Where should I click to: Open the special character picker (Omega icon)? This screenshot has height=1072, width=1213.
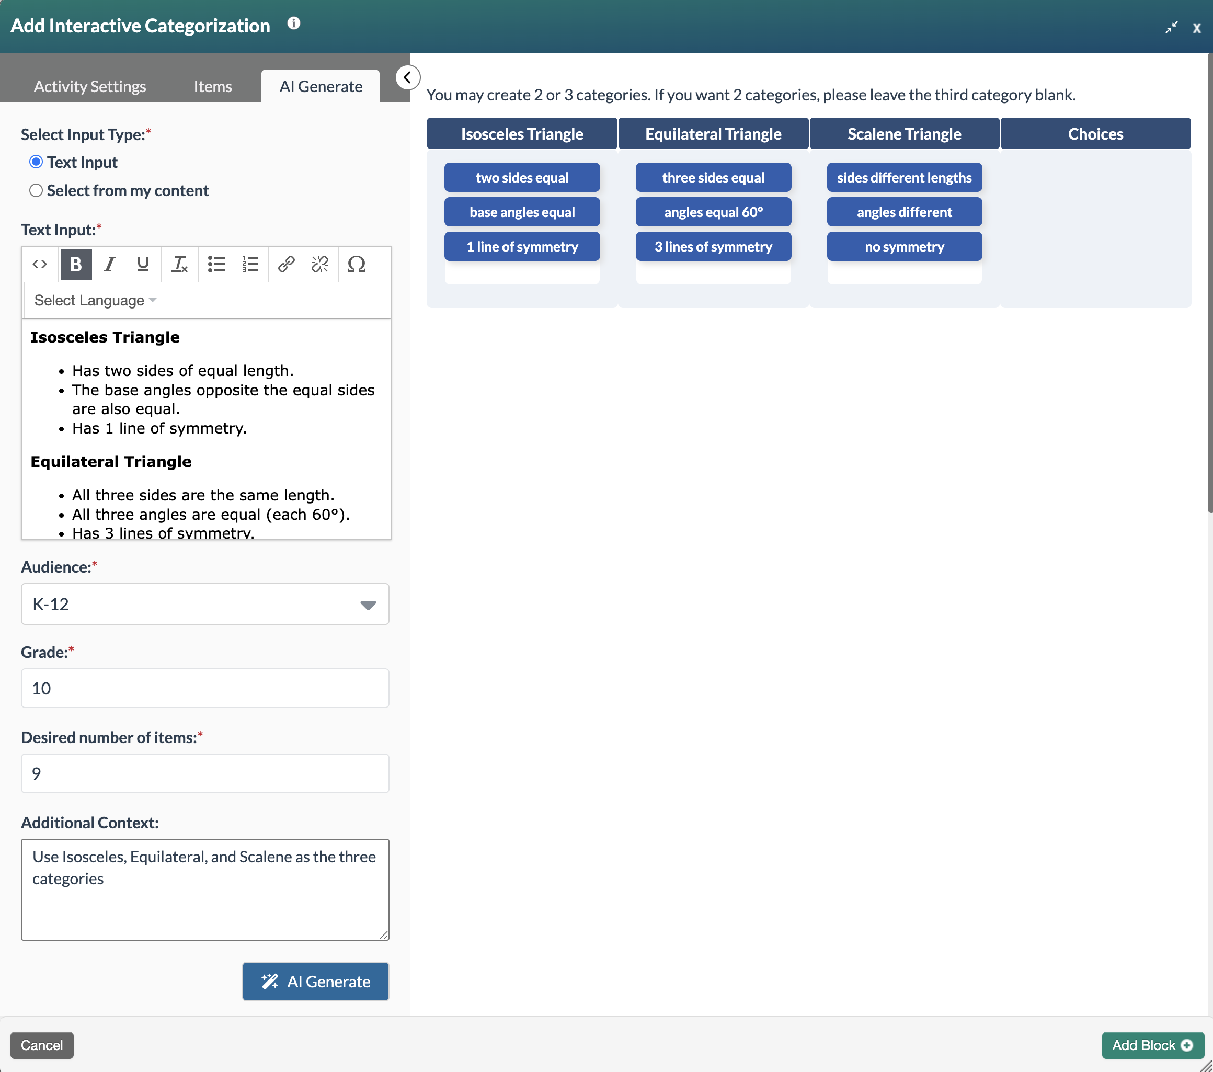(x=356, y=265)
